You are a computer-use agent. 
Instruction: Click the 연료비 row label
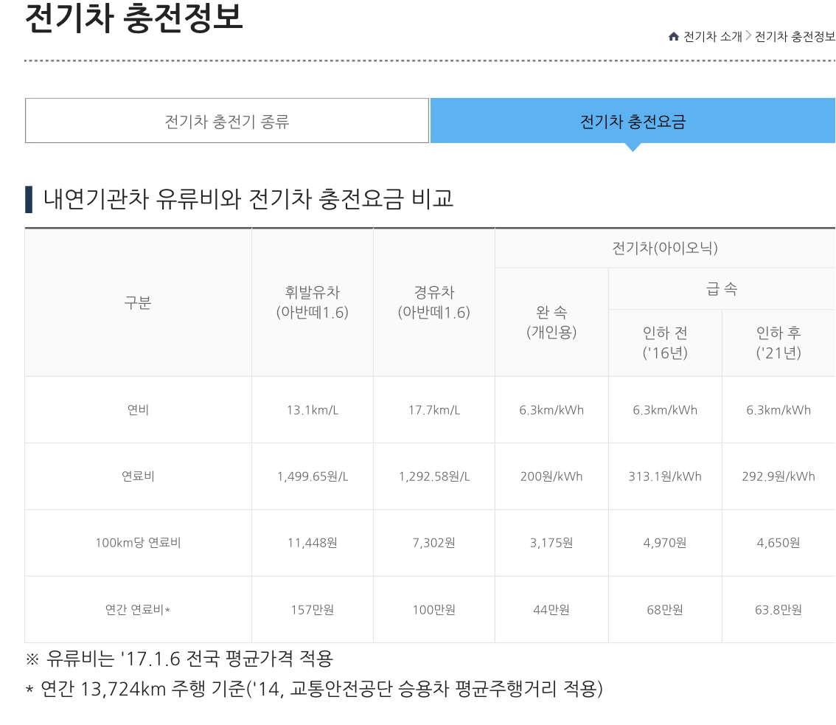coord(138,476)
